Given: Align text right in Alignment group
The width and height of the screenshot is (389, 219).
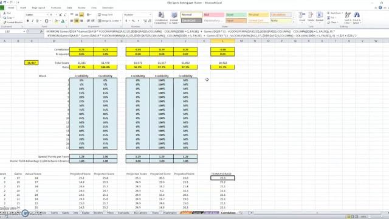Looking at the screenshot, I should (x=81, y=21).
